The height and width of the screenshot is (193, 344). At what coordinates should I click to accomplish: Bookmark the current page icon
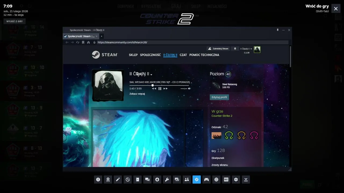click(x=83, y=42)
